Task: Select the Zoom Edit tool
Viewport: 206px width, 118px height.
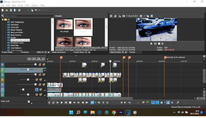Action: point(107,103)
